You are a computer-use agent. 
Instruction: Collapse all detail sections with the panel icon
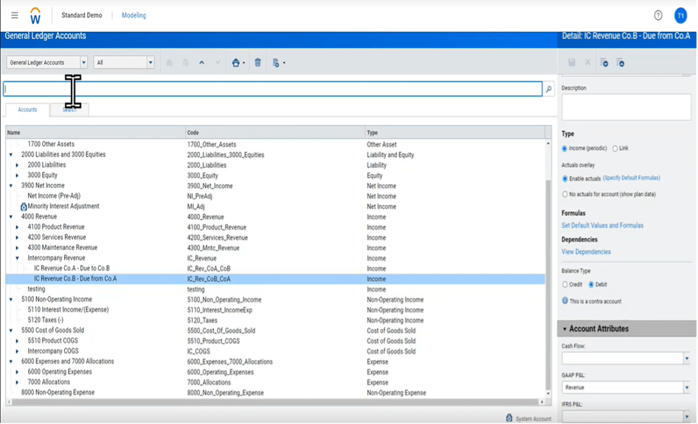click(621, 63)
